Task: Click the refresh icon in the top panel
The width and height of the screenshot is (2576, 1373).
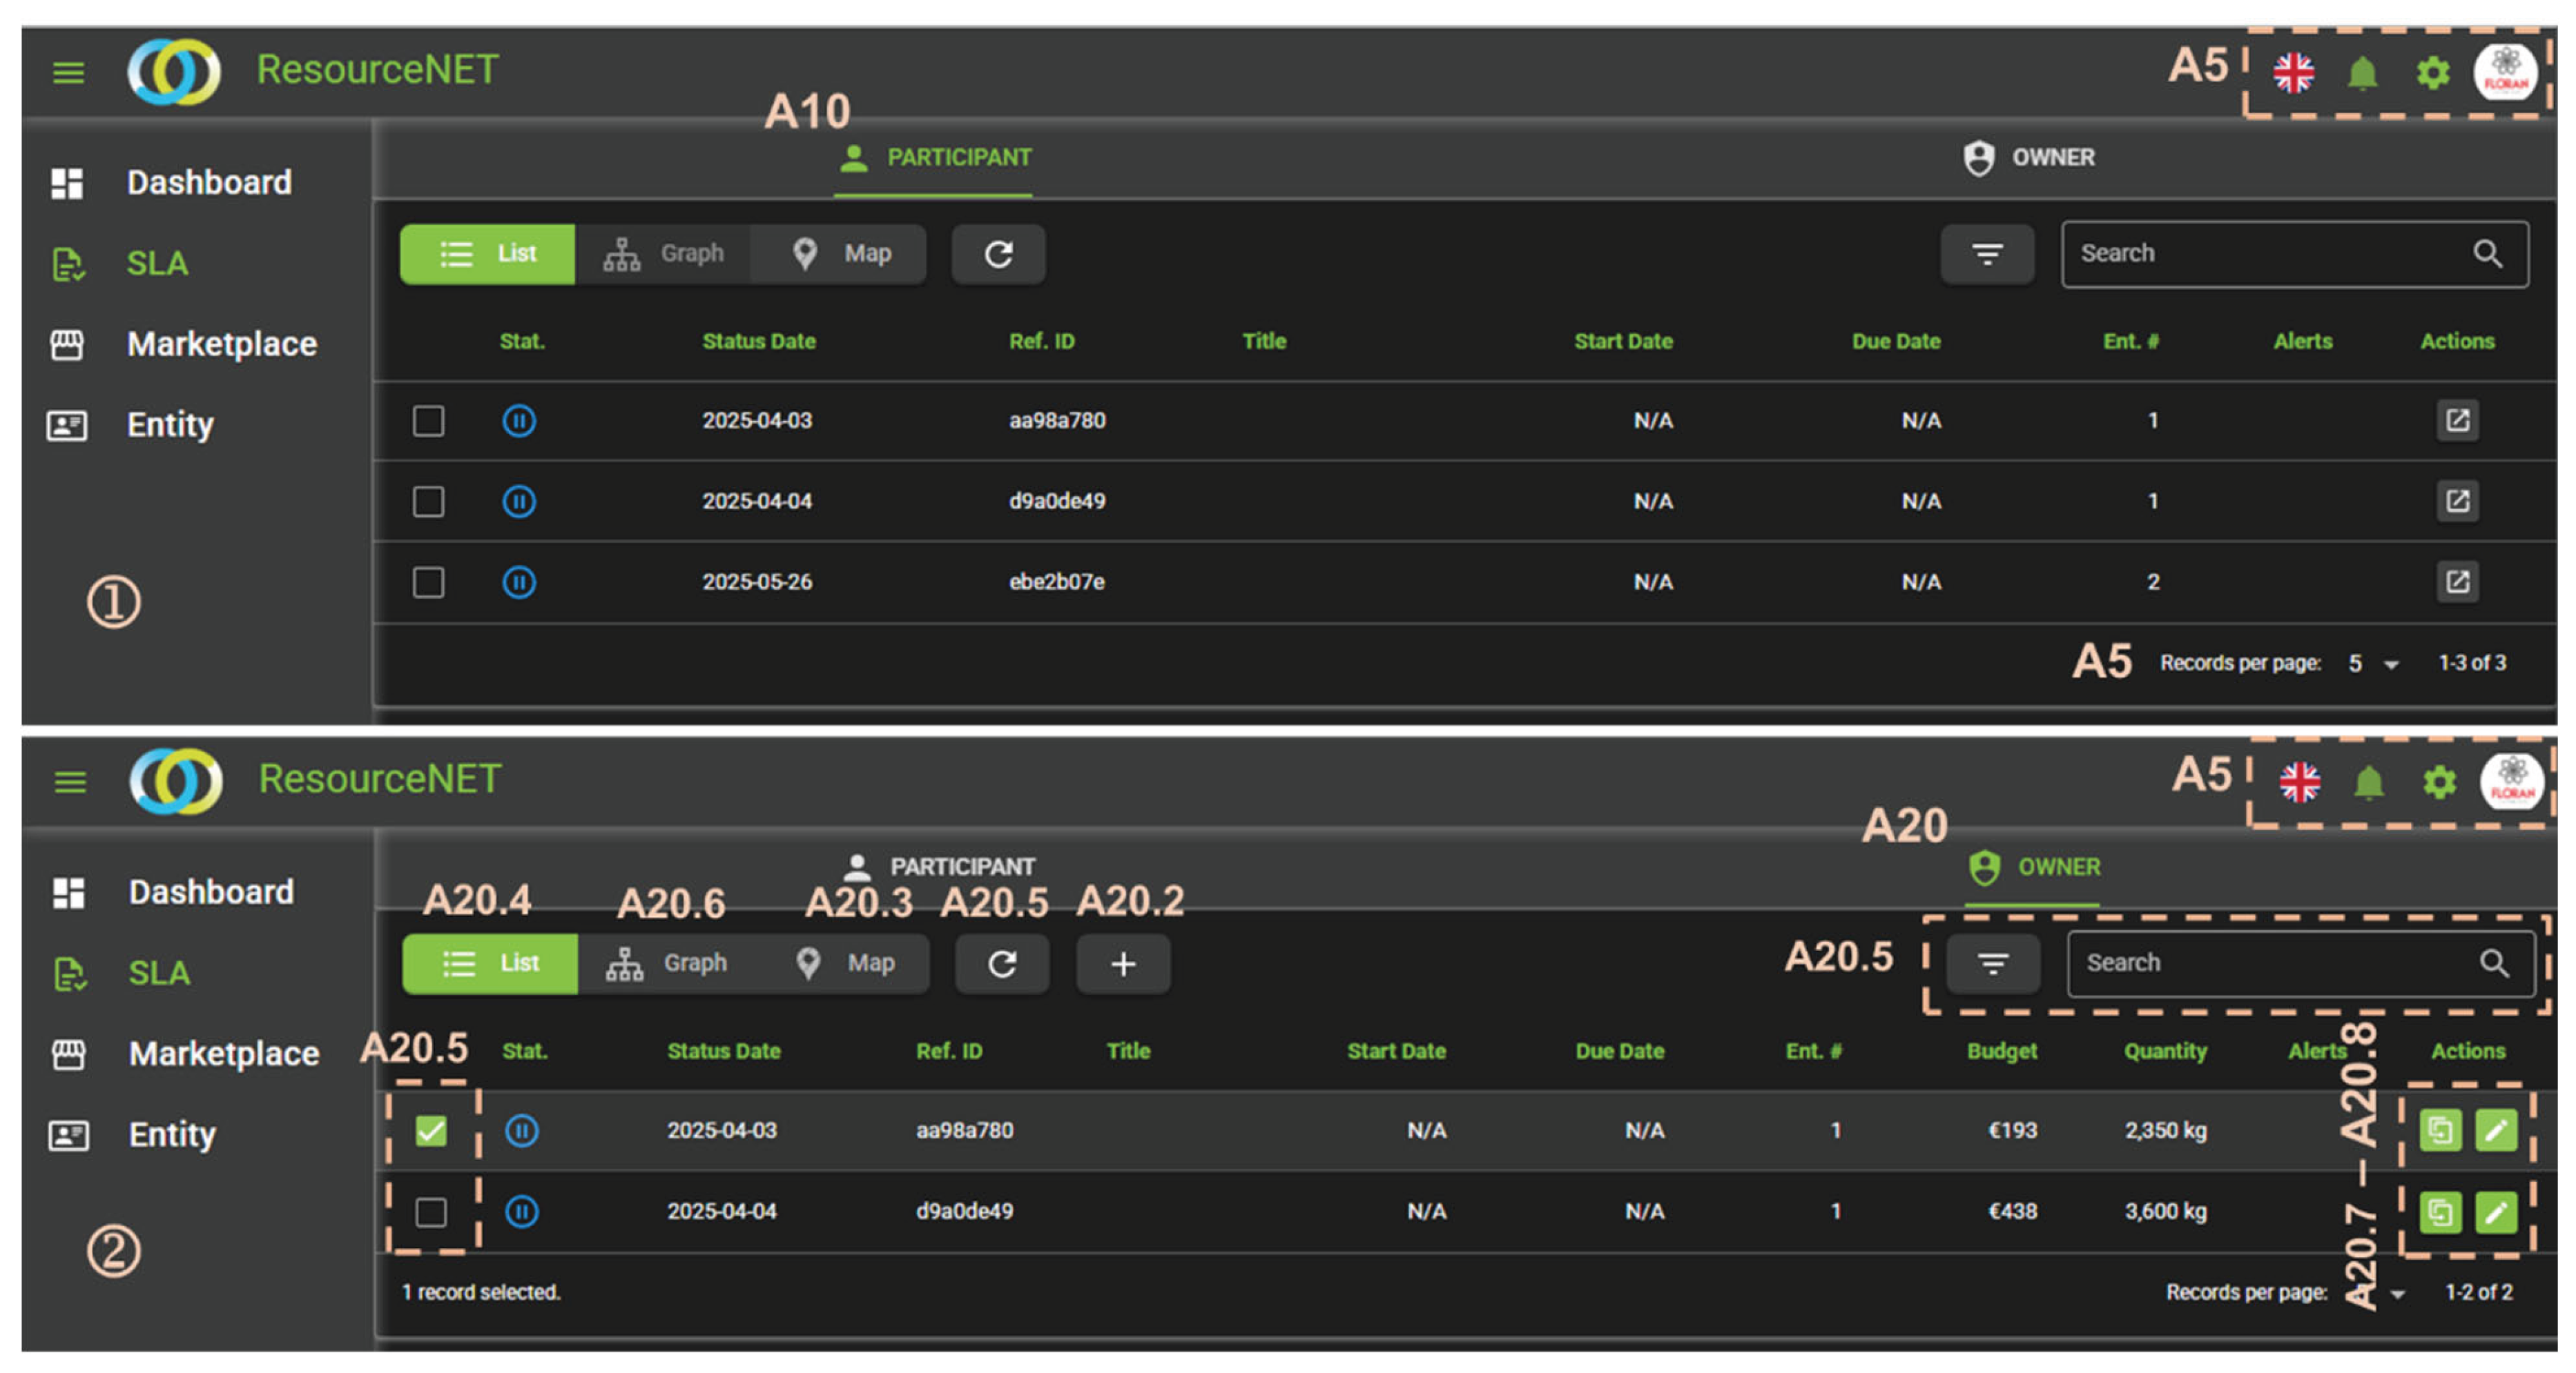Action: tap(998, 254)
